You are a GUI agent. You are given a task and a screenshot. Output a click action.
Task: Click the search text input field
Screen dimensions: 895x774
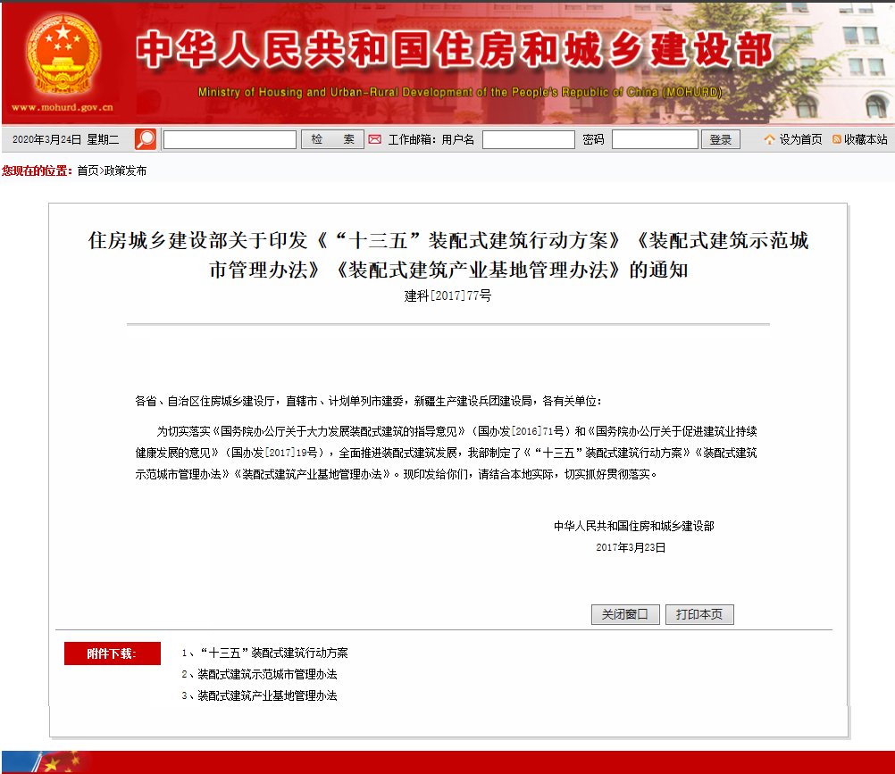pyautogui.click(x=228, y=139)
